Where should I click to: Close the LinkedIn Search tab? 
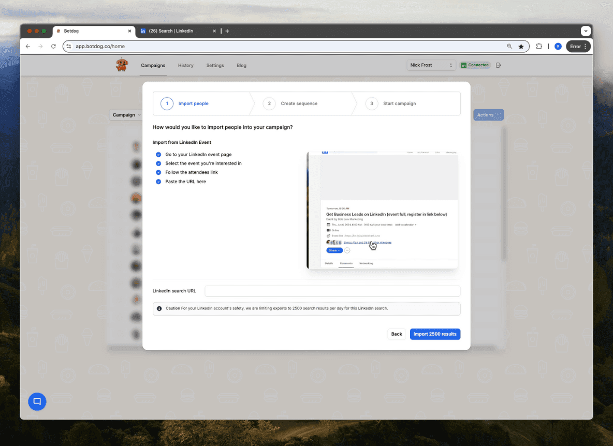(x=214, y=31)
